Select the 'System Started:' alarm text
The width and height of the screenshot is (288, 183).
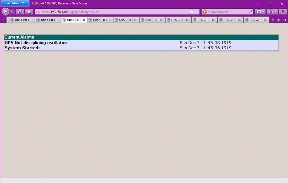[x=22, y=48]
